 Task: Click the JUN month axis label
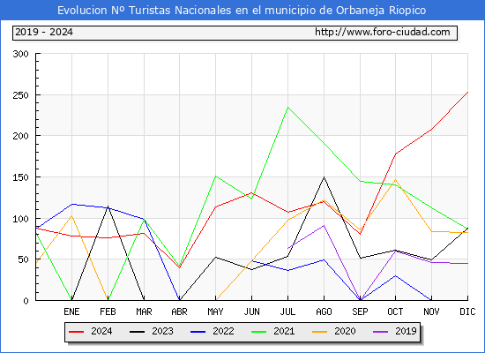[252, 312]
